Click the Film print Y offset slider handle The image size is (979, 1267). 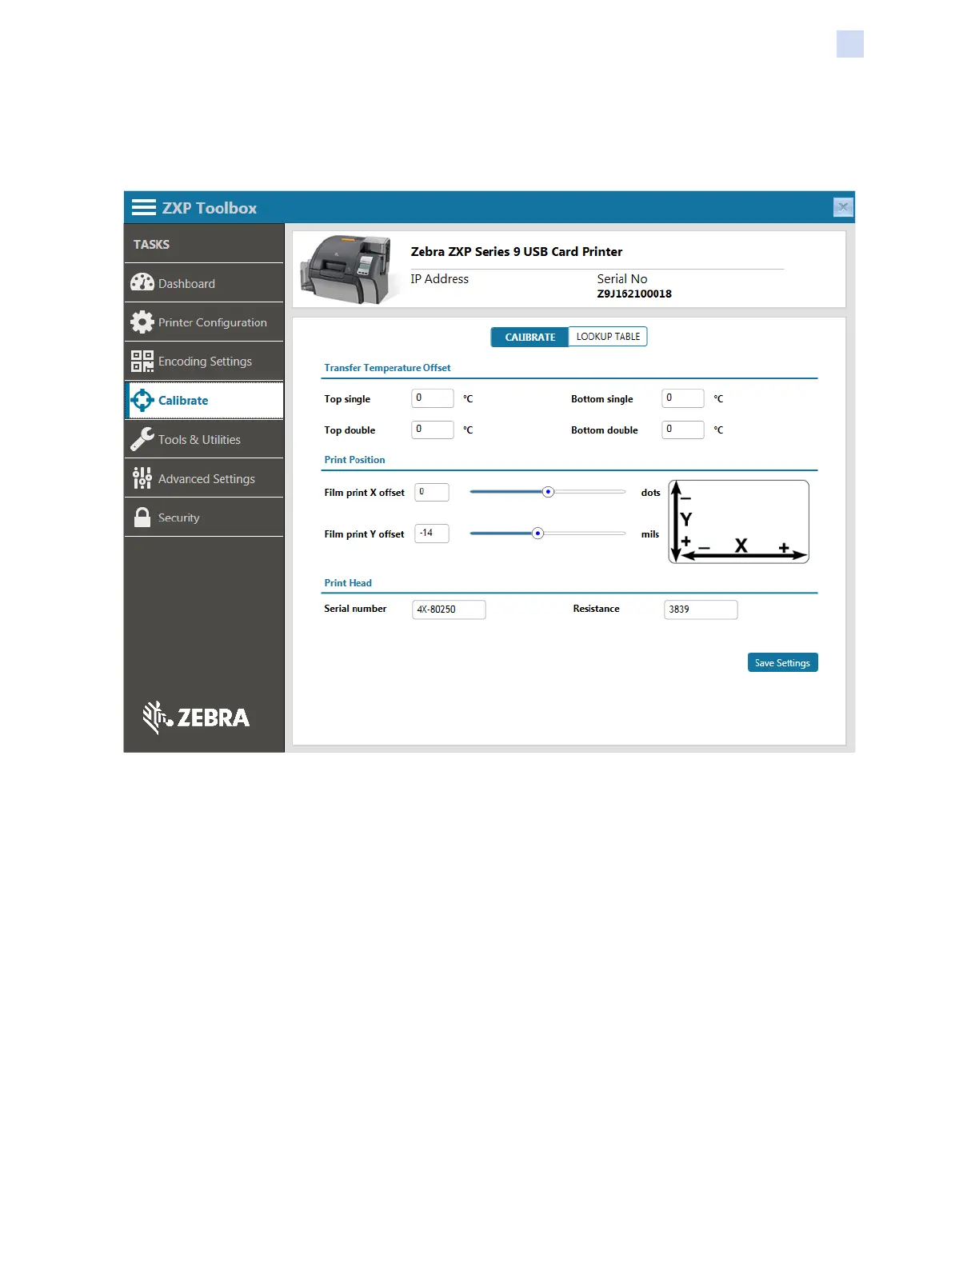click(x=537, y=534)
